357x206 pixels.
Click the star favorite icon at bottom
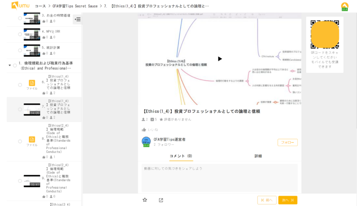point(145,200)
